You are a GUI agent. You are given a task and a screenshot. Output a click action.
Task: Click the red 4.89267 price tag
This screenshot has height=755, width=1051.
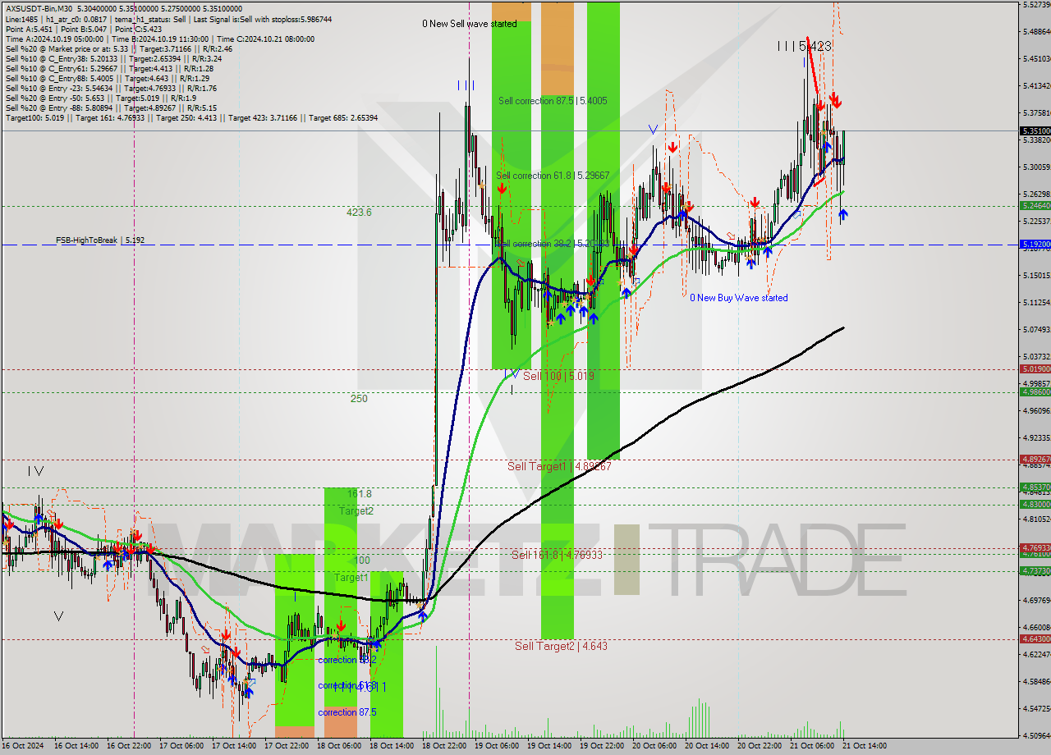click(1035, 460)
